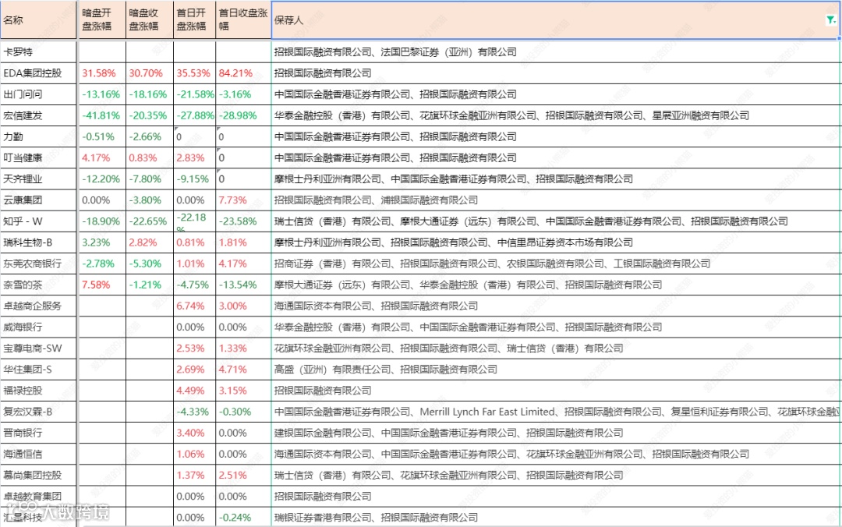The width and height of the screenshot is (842, 527).
Task: Click the -13.54% cell for 奈雪的茶
Action: [243, 285]
